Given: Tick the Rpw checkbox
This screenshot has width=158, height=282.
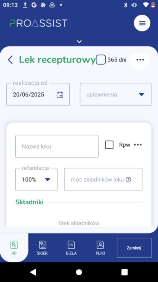Looking at the screenshot, I should [x=109, y=145].
